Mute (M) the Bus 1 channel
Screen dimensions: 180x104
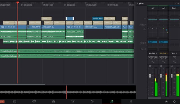click(x=174, y=58)
